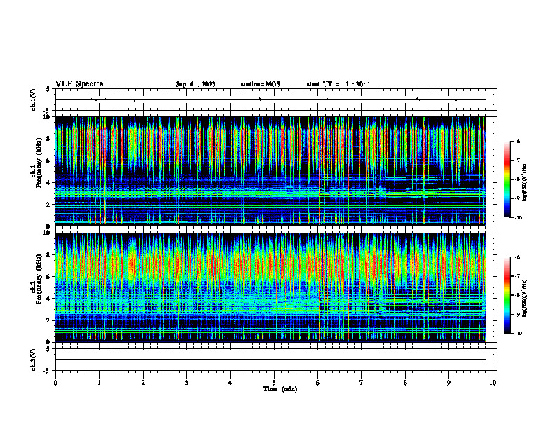
Task: Click the ch.1 frequency tick "8"
Action: coord(49,139)
